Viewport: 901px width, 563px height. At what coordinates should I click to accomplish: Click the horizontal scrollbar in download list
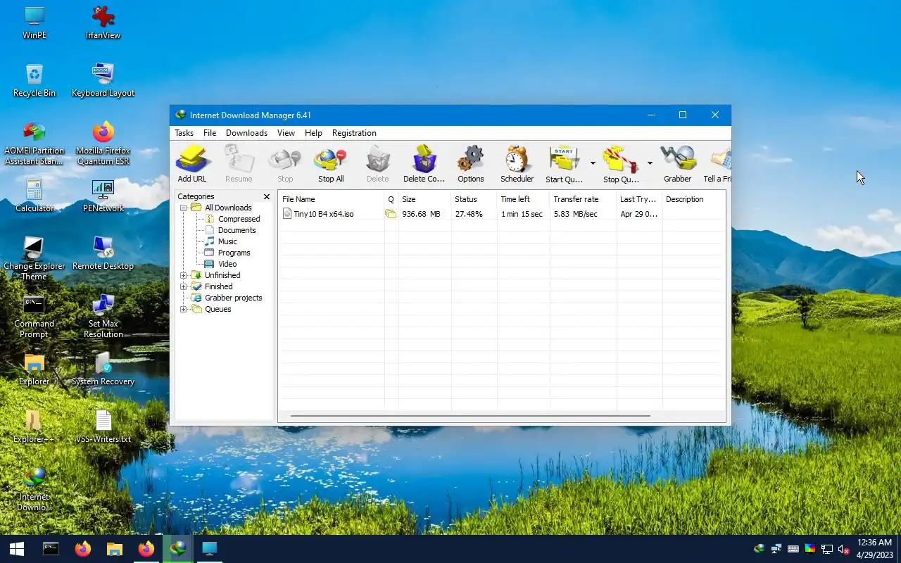(x=470, y=416)
